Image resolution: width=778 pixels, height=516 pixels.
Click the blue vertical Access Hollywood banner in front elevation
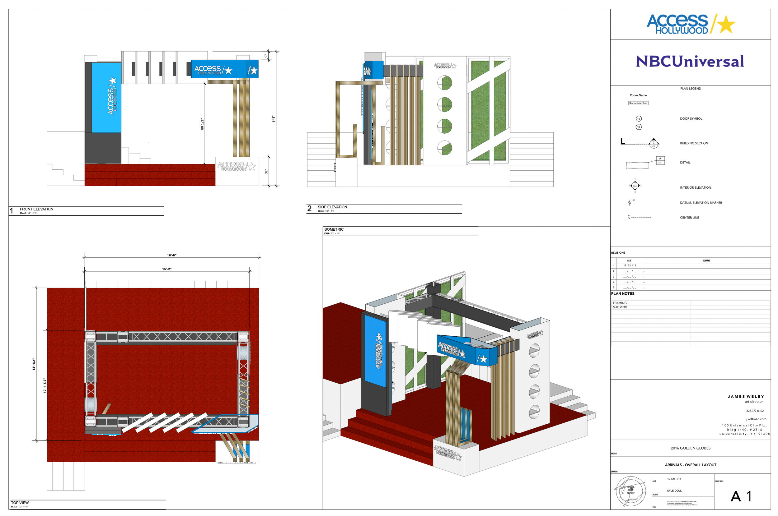[x=106, y=98]
